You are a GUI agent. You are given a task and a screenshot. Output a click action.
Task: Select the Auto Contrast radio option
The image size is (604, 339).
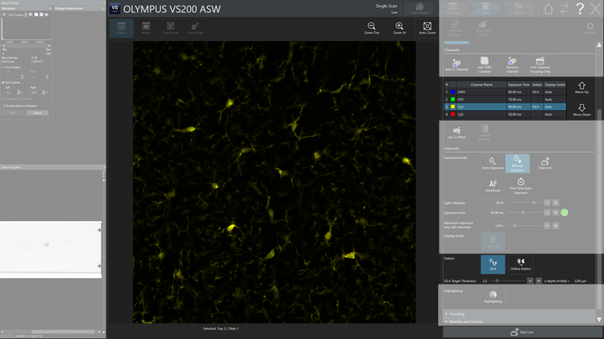click(3, 82)
